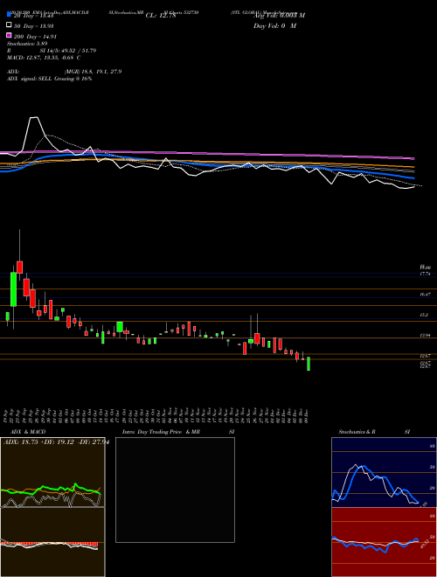Open the empty Intra Day Trading Price chart box
437x577 pixels.
[x=175, y=490]
